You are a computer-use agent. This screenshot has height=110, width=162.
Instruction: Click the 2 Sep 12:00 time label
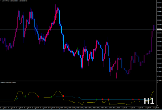pos(156,108)
